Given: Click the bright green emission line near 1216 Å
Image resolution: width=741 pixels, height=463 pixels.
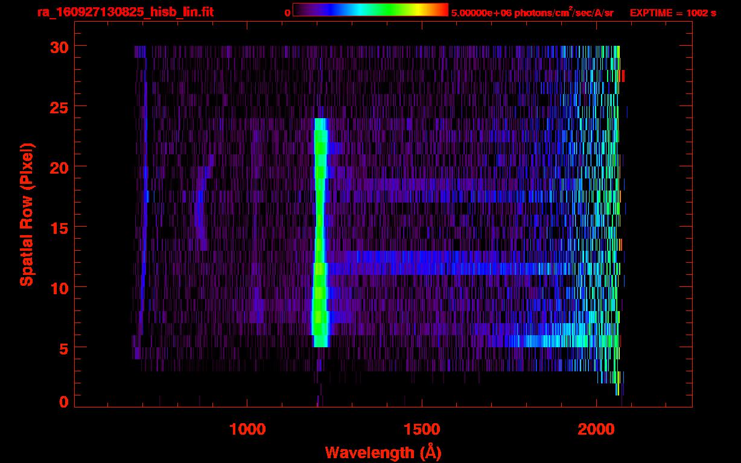Looking at the screenshot, I should coord(320,232).
